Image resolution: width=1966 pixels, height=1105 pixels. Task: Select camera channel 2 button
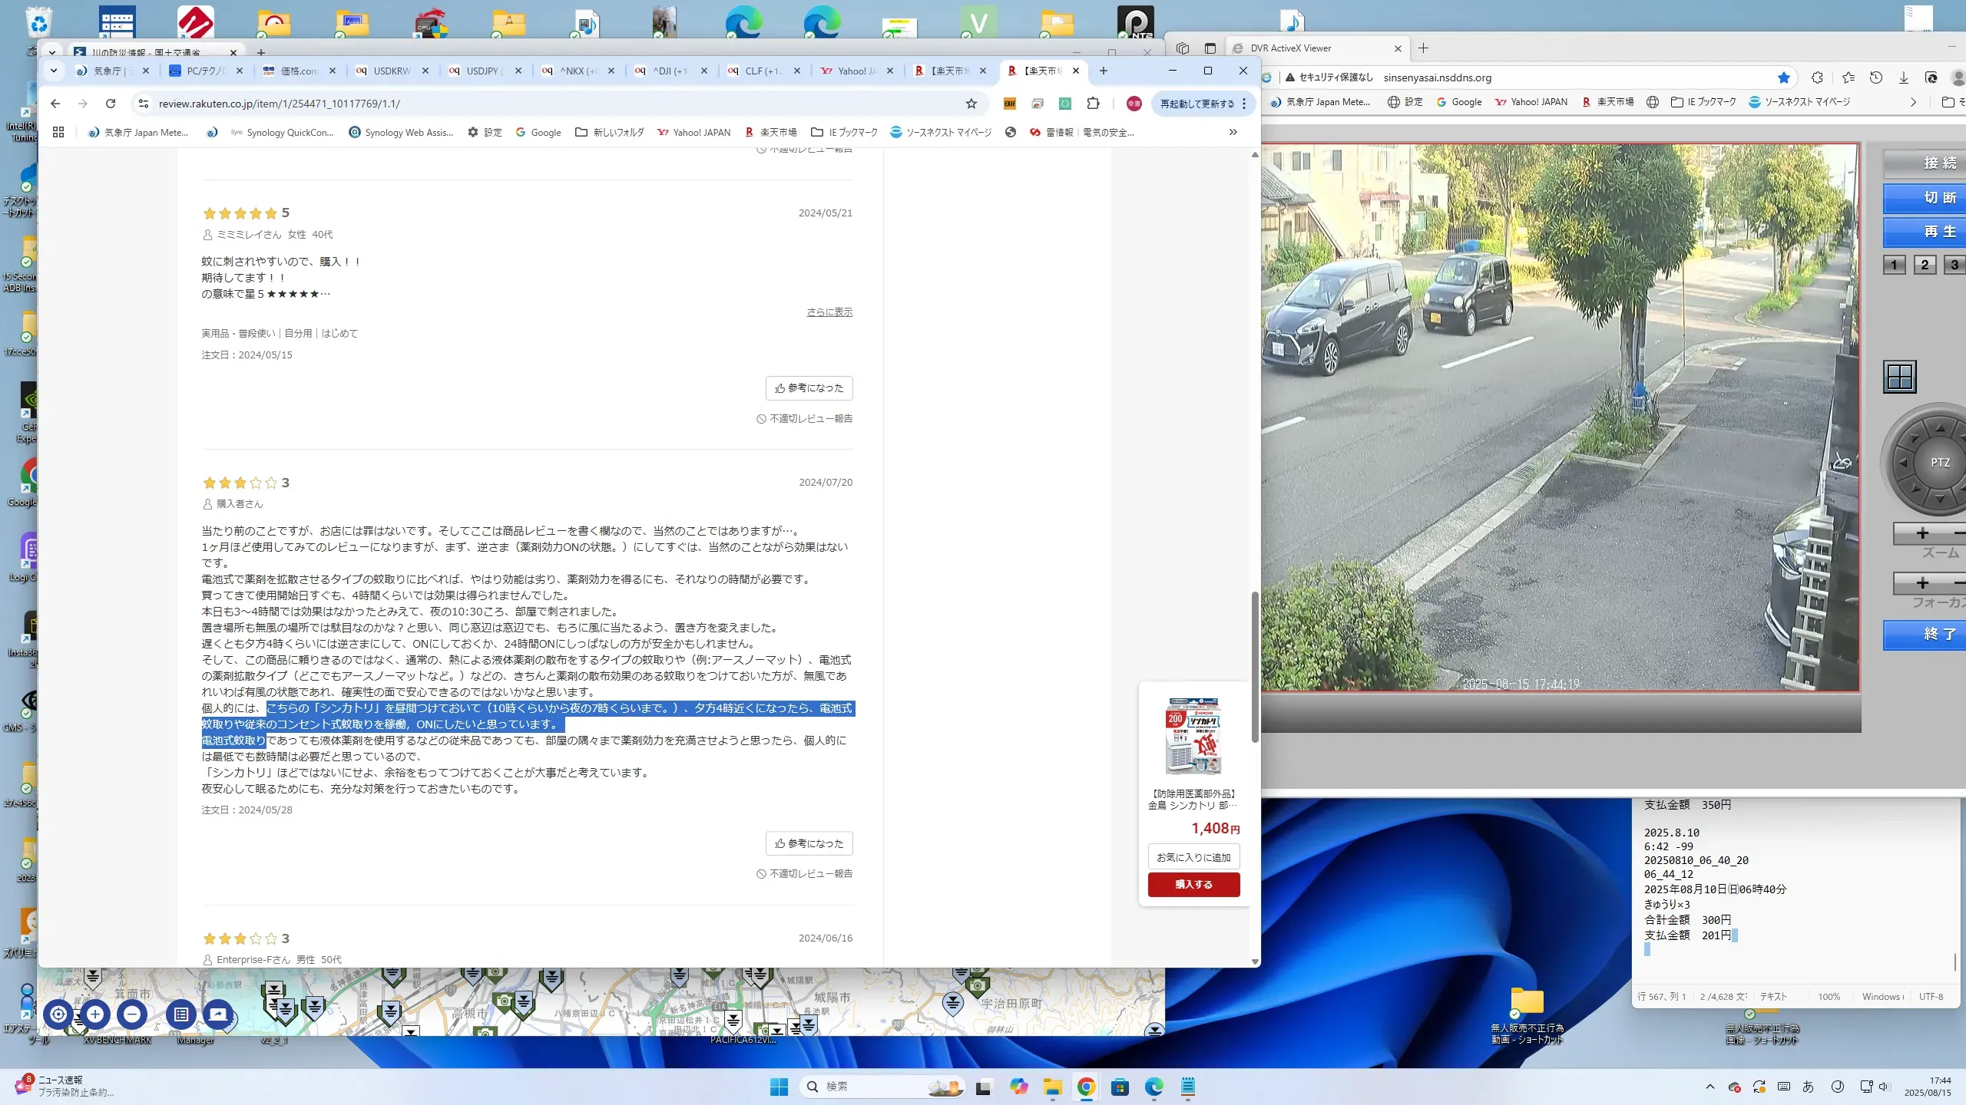(x=1924, y=265)
